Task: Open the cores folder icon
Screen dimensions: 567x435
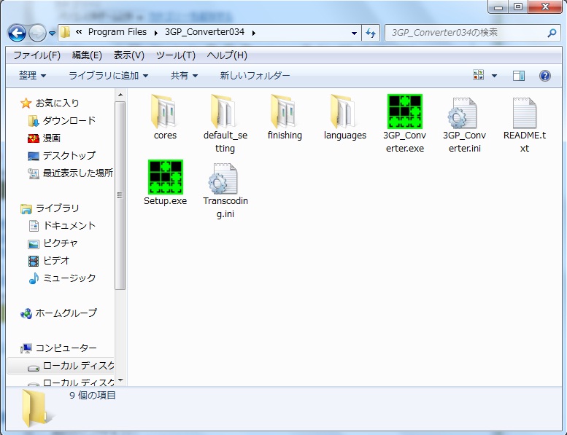Action: 165,111
